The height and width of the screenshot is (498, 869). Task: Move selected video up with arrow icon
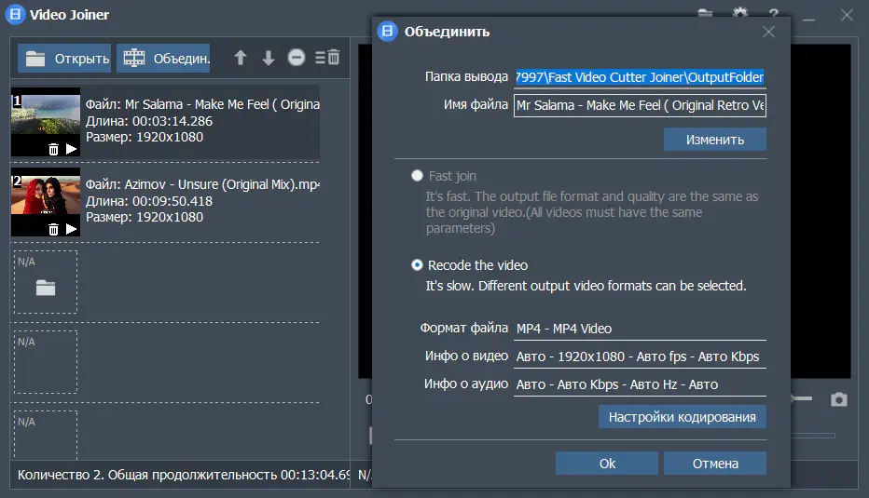(x=241, y=58)
